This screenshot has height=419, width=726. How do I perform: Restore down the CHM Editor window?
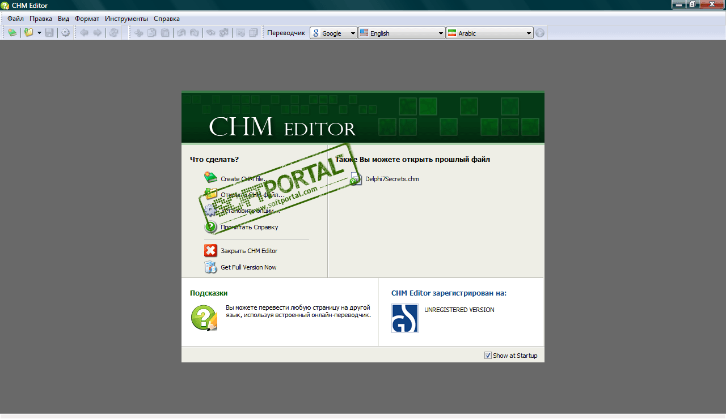[693, 4]
